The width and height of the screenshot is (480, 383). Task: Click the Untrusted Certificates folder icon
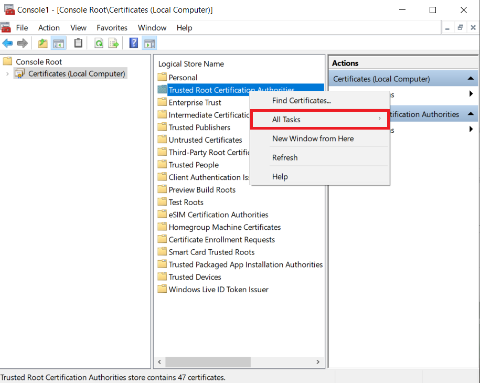(x=162, y=139)
